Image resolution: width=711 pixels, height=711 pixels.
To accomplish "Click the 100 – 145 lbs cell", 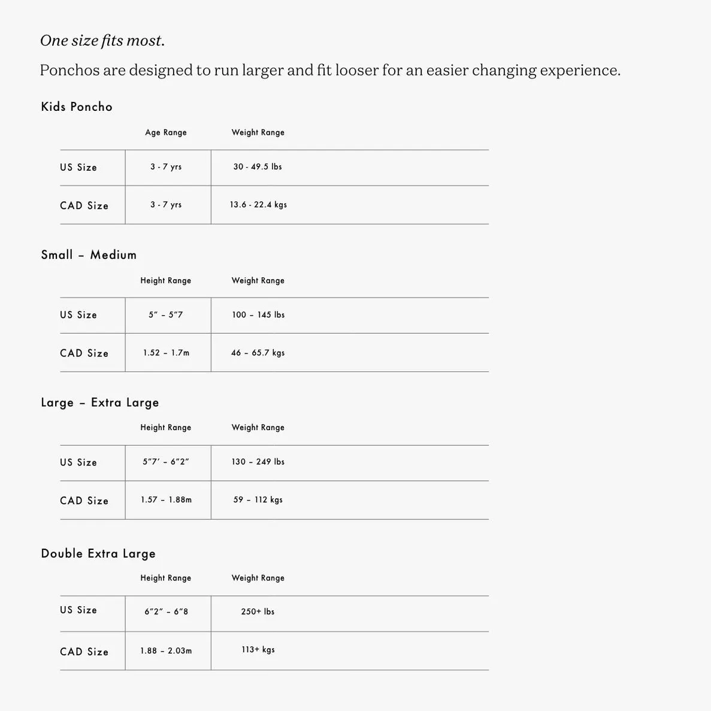I will tap(258, 314).
